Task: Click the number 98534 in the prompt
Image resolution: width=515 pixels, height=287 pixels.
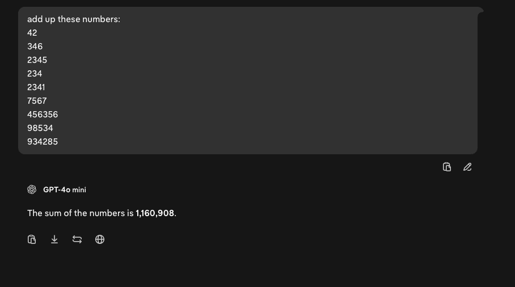Action: [x=40, y=128]
